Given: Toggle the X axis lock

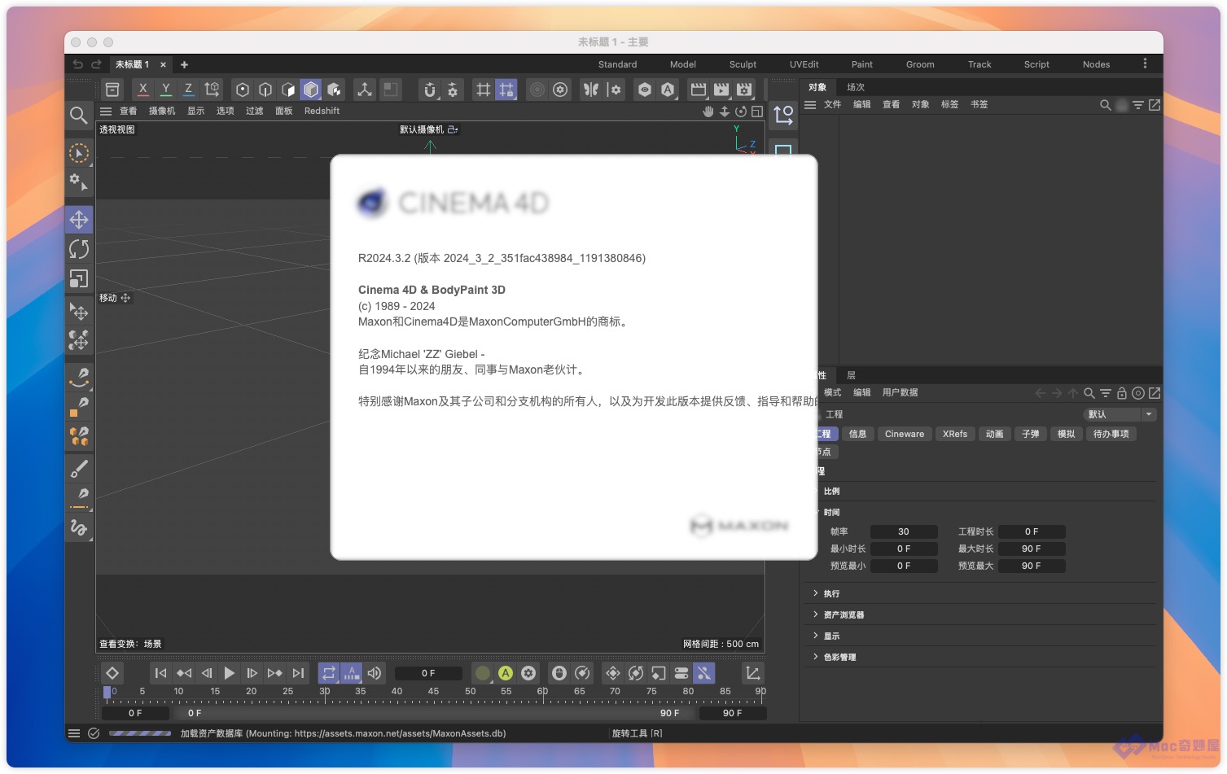Looking at the screenshot, I should (143, 90).
